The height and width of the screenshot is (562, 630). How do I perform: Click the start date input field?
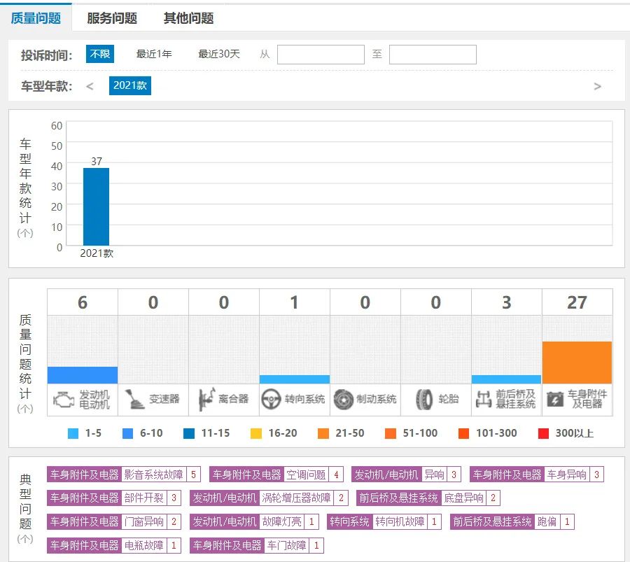point(321,55)
